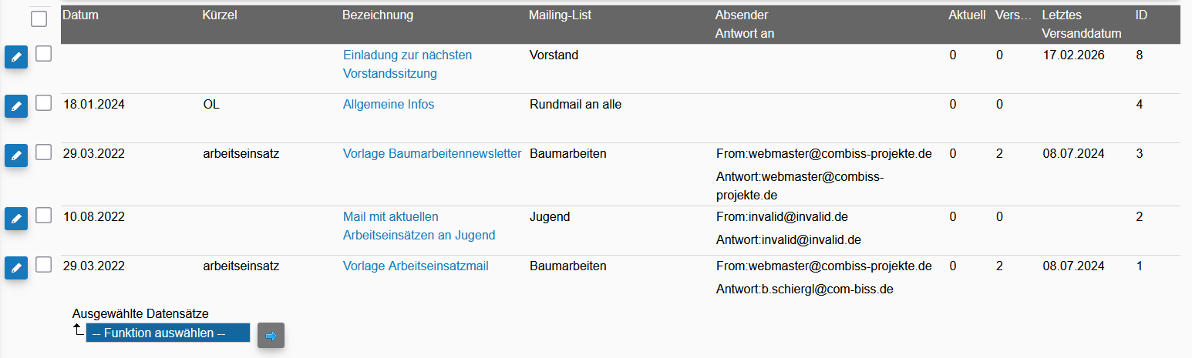The width and height of the screenshot is (1192, 358).
Task: Open Vorlage Arbeitseinsatzmail link
Action: point(416,266)
